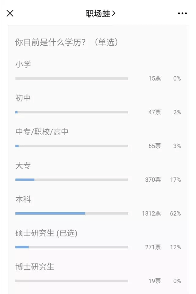
Task: Select the 大专 poll option
Action: [x=23, y=166]
